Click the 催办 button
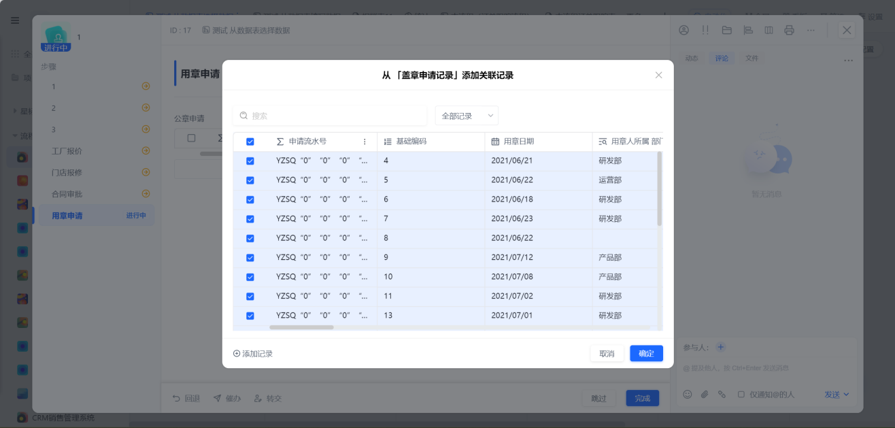The image size is (895, 428). pyautogui.click(x=227, y=398)
